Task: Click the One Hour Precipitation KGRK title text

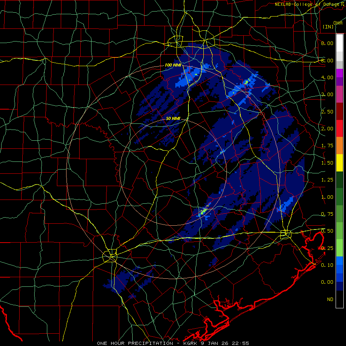Action: pos(173,343)
